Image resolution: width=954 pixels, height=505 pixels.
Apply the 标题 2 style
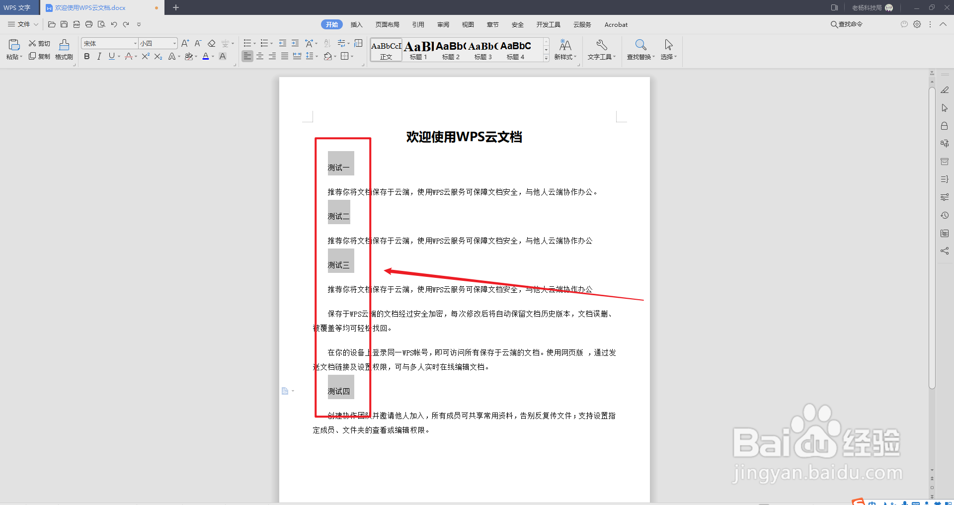click(x=451, y=50)
